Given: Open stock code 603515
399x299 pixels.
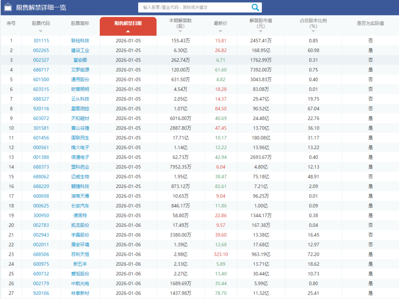Looking at the screenshot, I should (41, 89).
